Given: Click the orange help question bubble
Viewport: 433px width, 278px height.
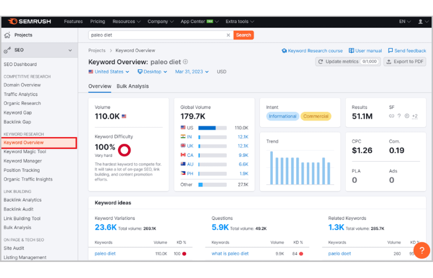Looking at the screenshot, I should [421, 250].
